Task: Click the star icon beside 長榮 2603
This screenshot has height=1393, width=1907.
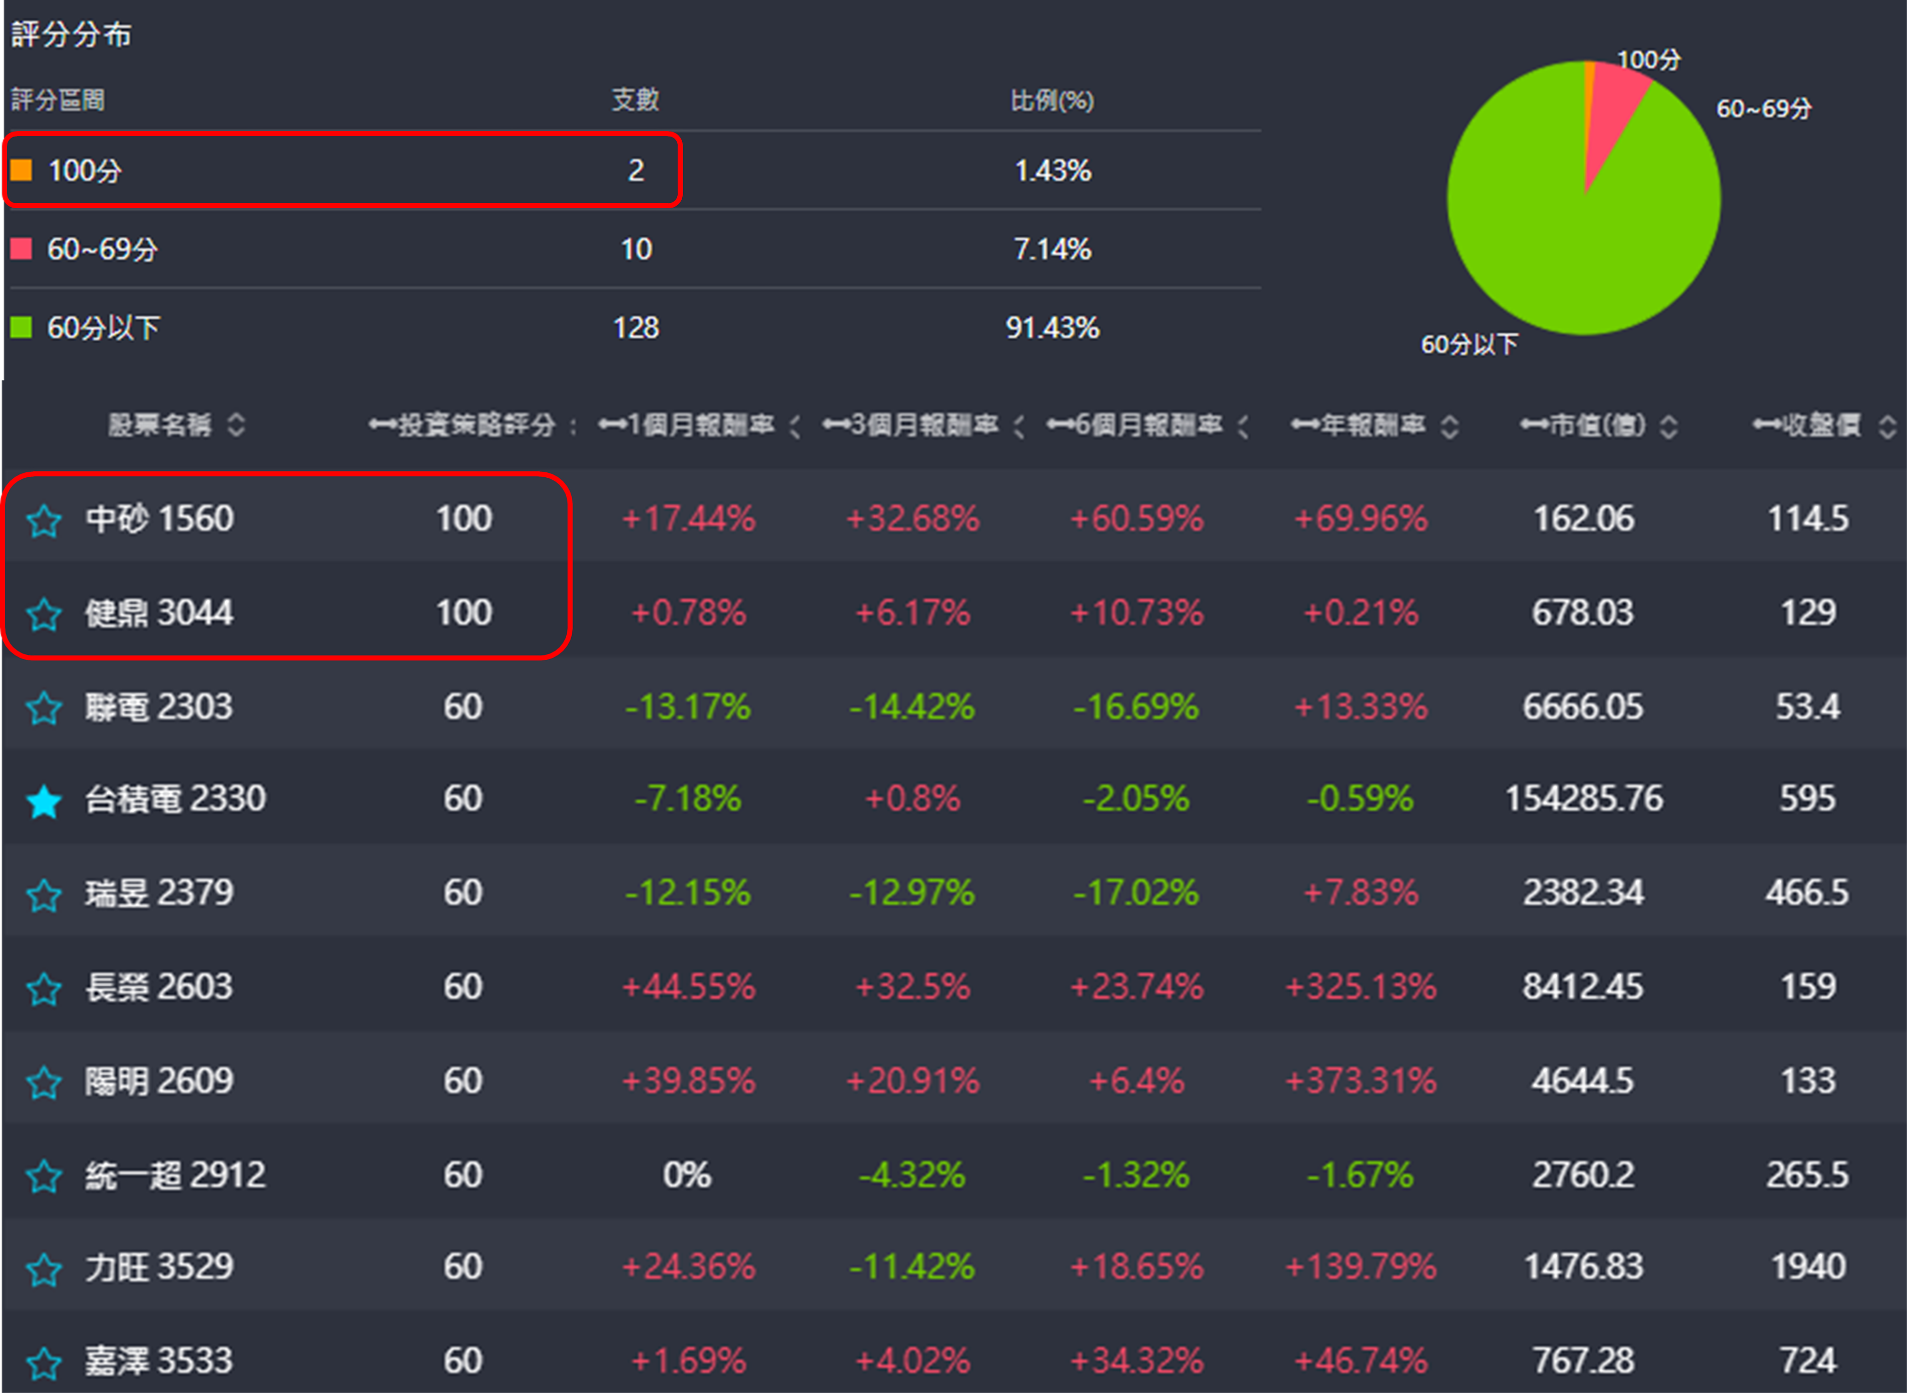Action: point(44,989)
